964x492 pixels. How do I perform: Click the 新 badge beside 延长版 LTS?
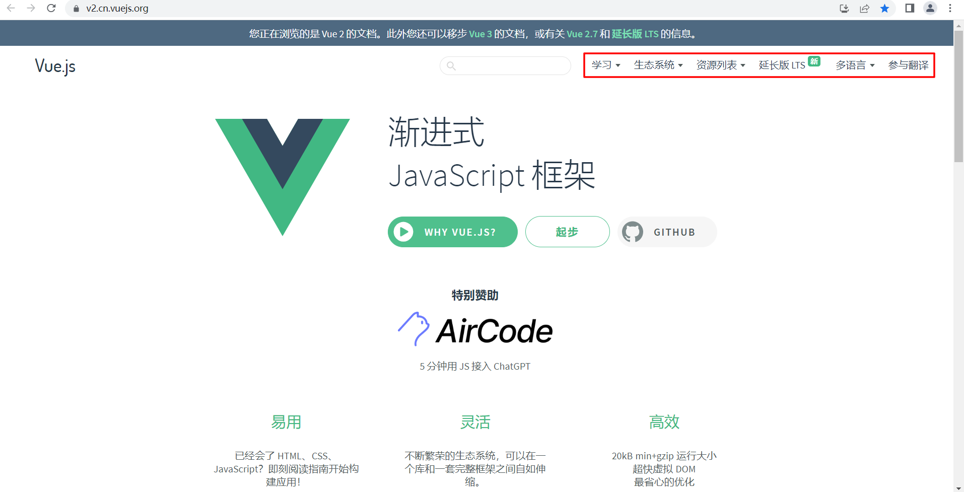pyautogui.click(x=814, y=61)
